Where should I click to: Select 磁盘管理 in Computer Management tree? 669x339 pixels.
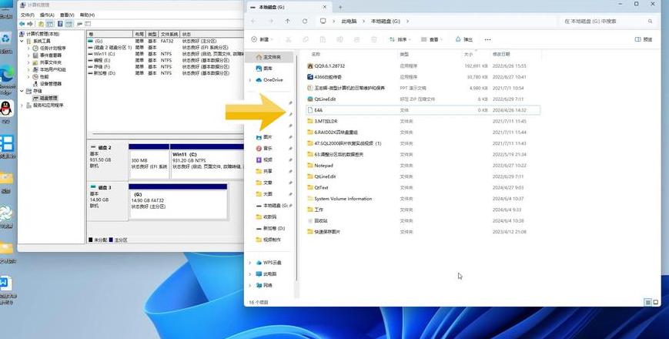[45, 98]
